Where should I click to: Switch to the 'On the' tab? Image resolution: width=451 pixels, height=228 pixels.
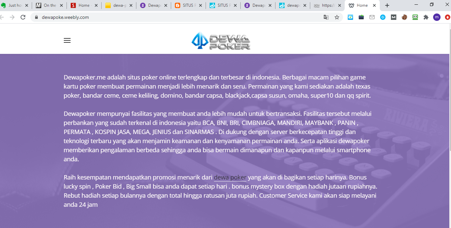pyautogui.click(x=47, y=5)
